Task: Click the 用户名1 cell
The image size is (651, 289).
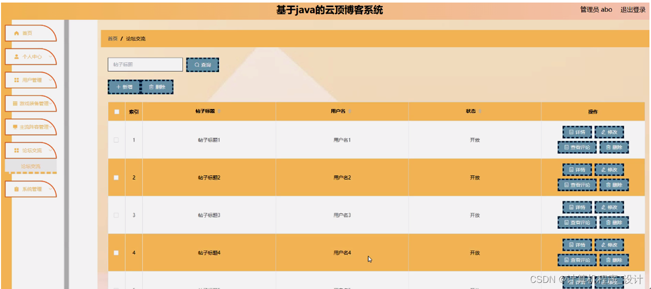Action: coord(342,140)
